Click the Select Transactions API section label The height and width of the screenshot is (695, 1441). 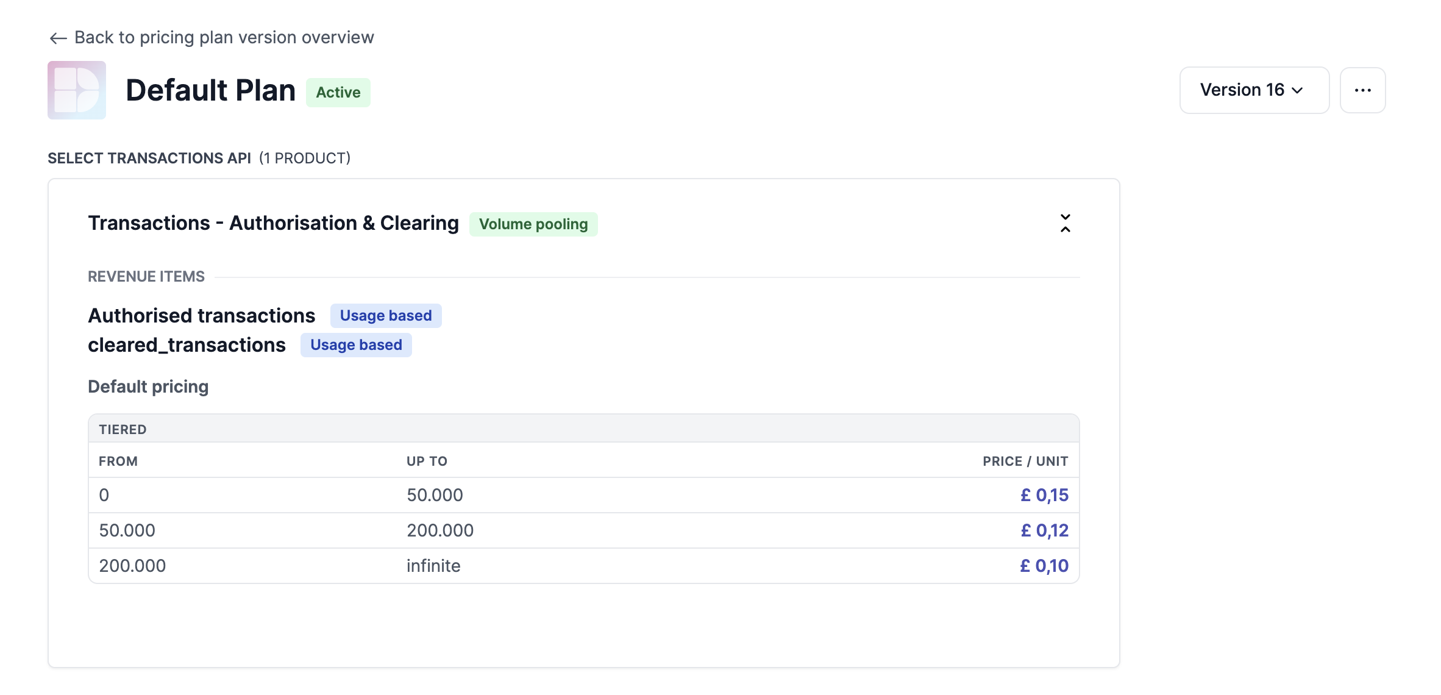pyautogui.click(x=149, y=159)
